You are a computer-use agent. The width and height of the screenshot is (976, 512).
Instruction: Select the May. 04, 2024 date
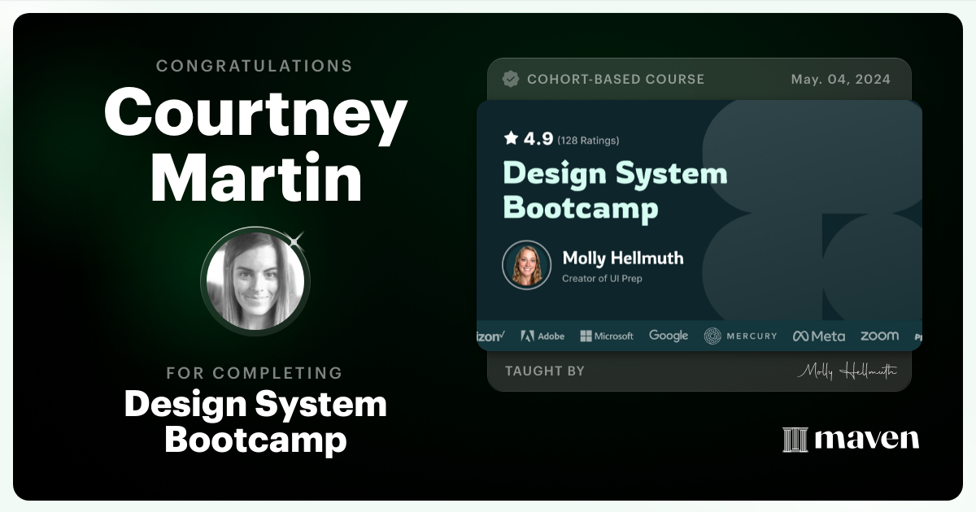(x=840, y=80)
